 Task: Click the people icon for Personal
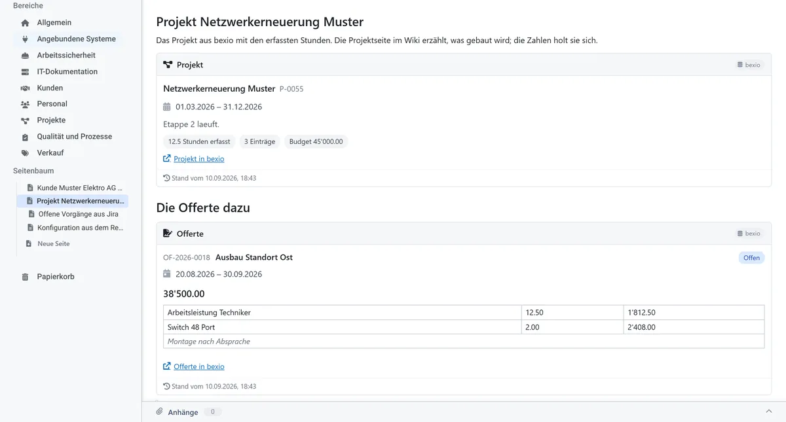[25, 104]
